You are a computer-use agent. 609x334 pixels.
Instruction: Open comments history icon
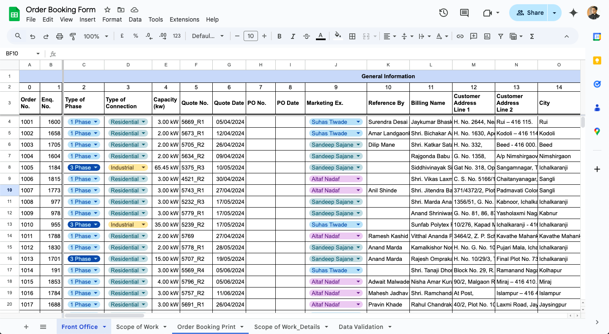pyautogui.click(x=464, y=13)
